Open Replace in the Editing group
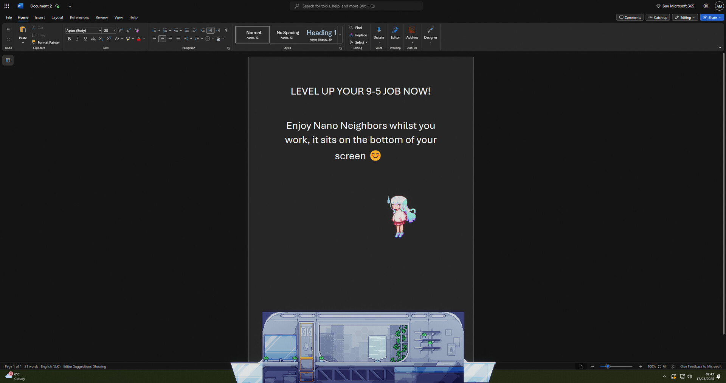The height and width of the screenshot is (383, 726). (358, 35)
